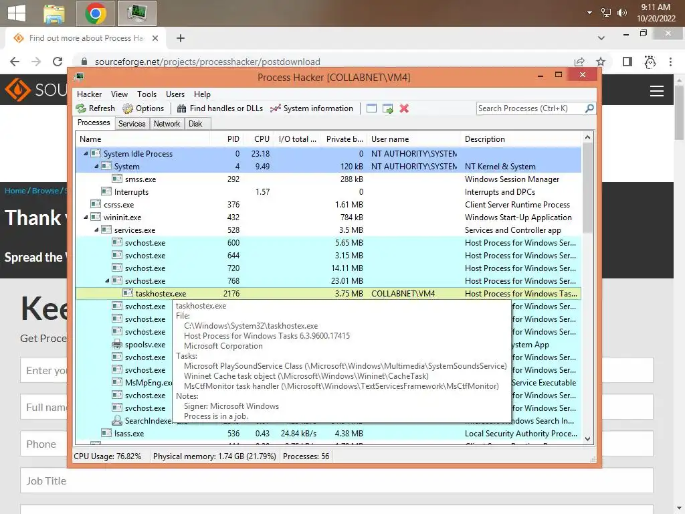Click process list scroll up arrow
The height and width of the screenshot is (514, 685).
point(587,137)
